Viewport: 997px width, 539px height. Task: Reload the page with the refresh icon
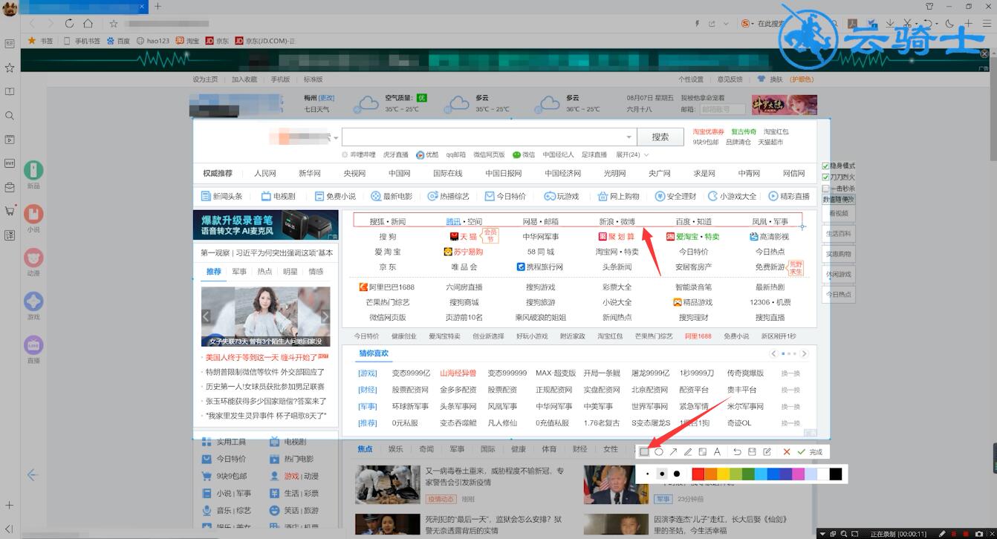click(x=69, y=24)
